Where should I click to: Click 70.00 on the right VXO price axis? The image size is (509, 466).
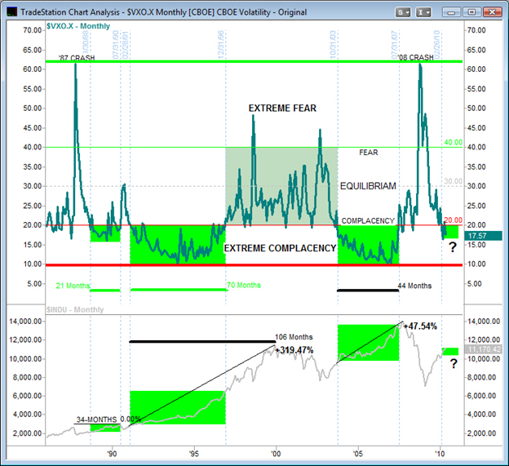pyautogui.click(x=476, y=30)
